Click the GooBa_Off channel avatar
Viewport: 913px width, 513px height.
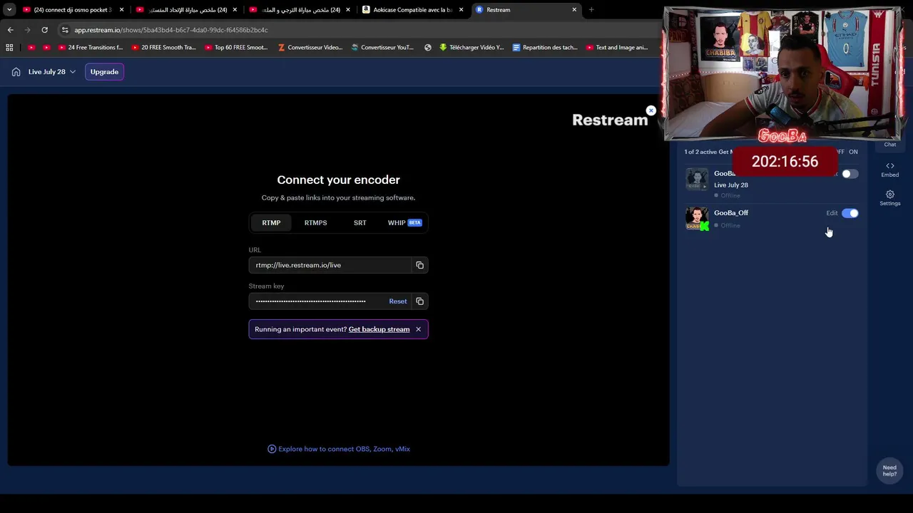point(697,218)
